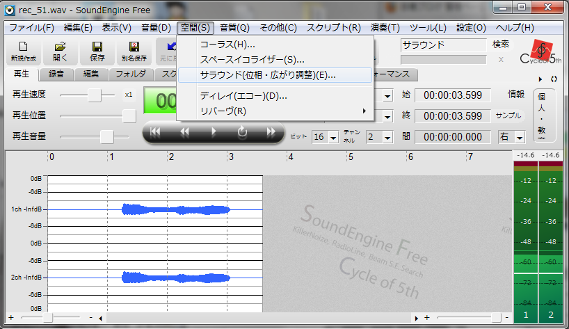Image resolution: width=569 pixels, height=329 pixels.
Task: Open dropdown arrow beside 始 time field
Action: click(388, 96)
